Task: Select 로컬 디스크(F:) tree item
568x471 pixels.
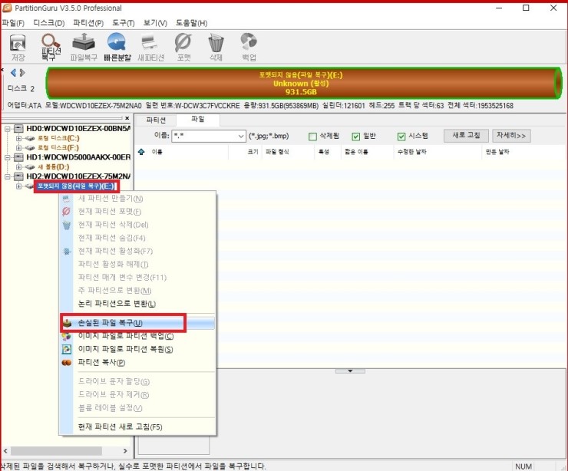Action: click(x=58, y=148)
